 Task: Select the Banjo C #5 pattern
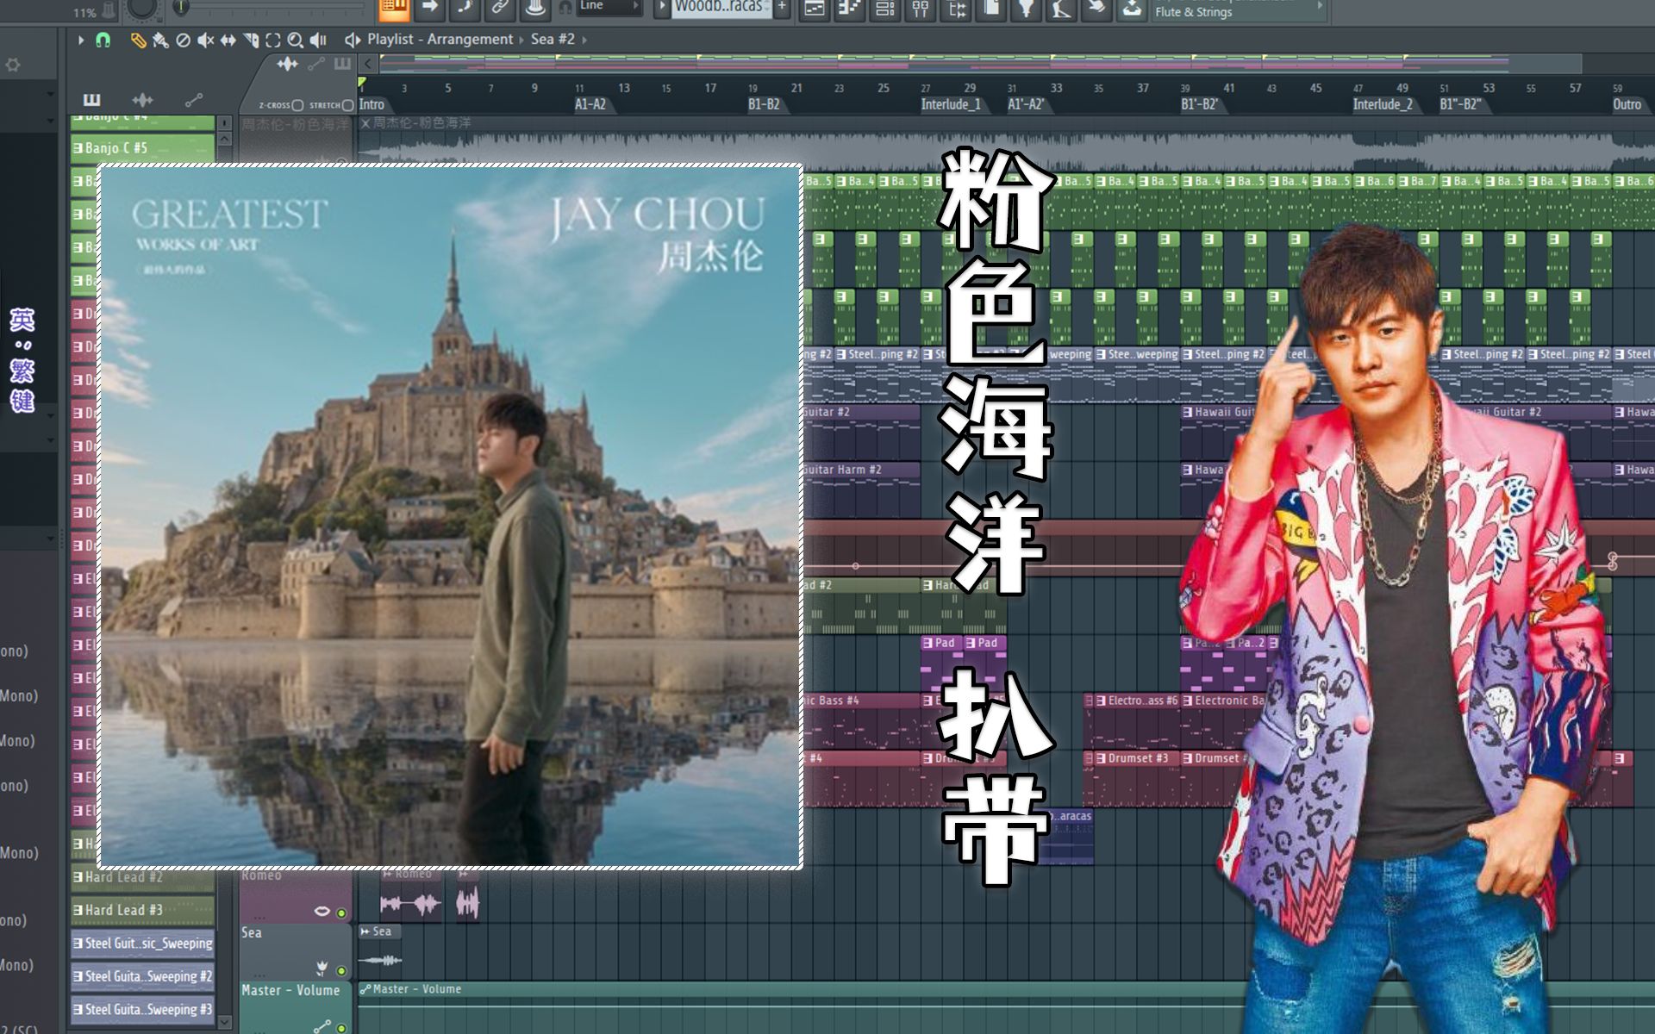(x=142, y=147)
